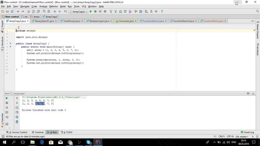Click the Help question mark icon

tap(162, 11)
